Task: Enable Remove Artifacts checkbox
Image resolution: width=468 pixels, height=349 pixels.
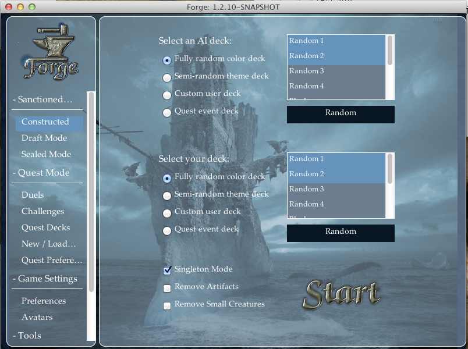Action: pyautogui.click(x=167, y=287)
